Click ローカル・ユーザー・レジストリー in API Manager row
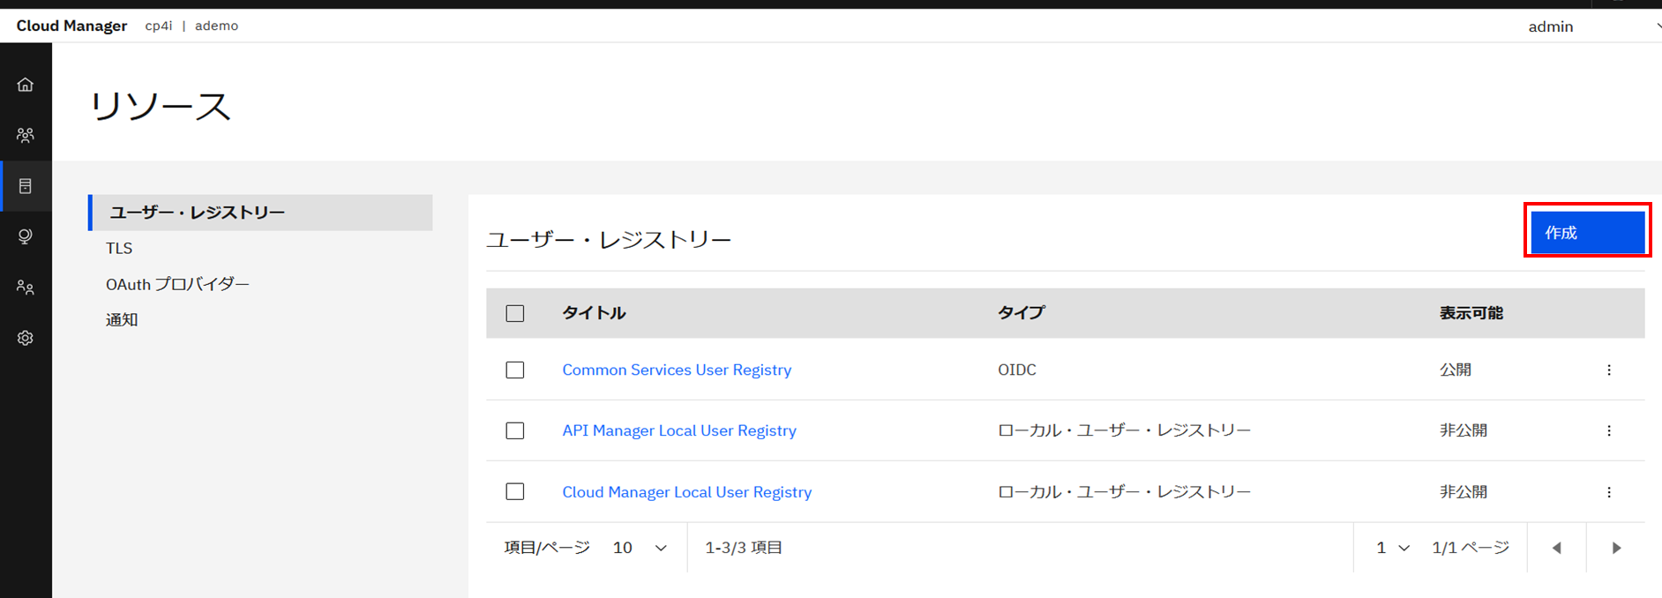The height and width of the screenshot is (598, 1662). [x=1124, y=430]
